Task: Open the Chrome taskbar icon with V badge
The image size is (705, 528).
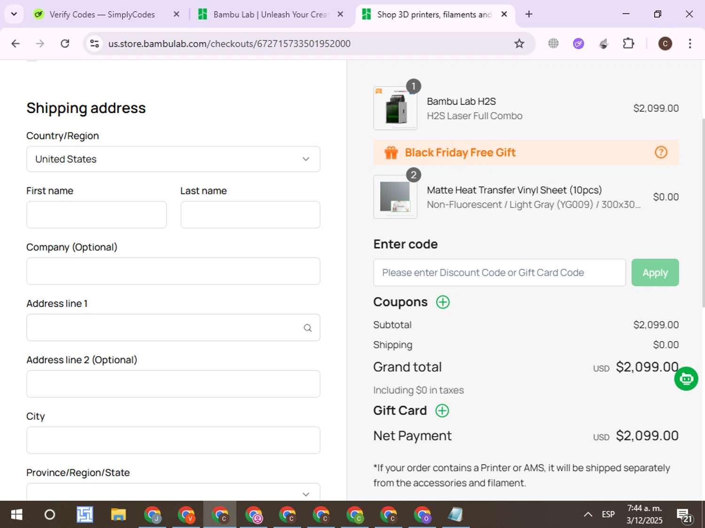Action: [186, 515]
